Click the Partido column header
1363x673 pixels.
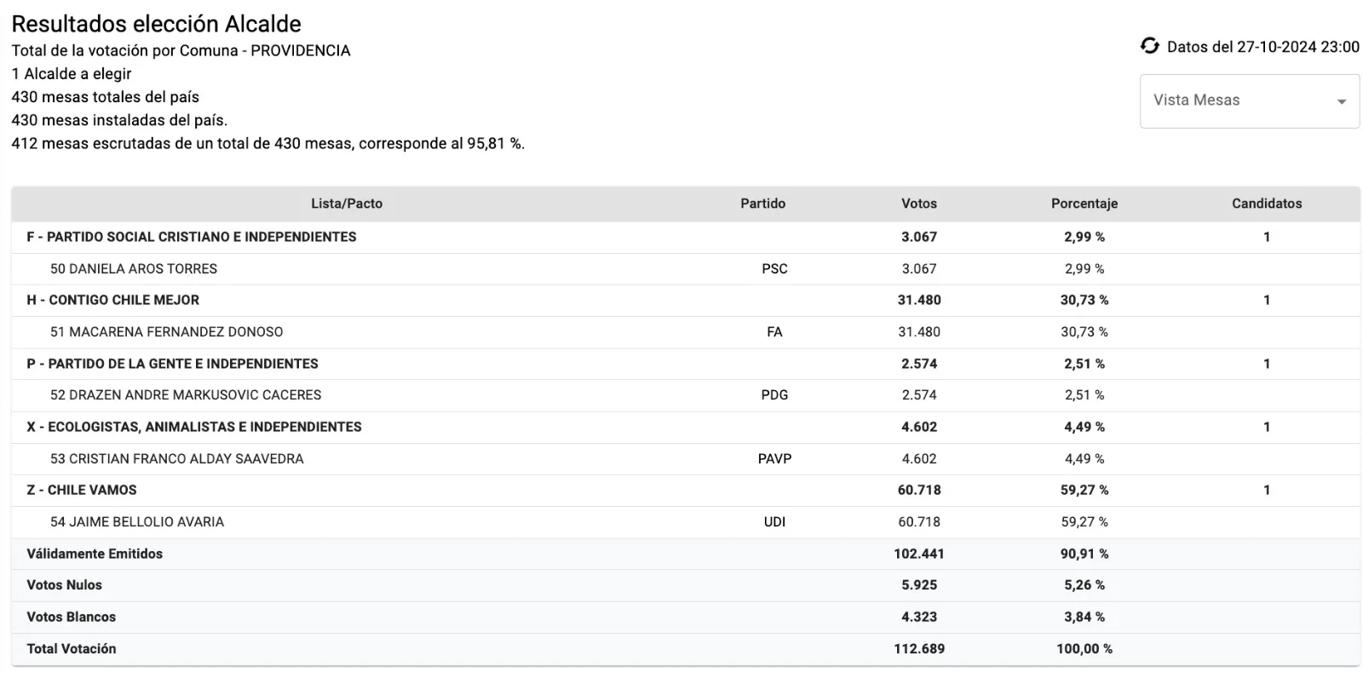(762, 204)
